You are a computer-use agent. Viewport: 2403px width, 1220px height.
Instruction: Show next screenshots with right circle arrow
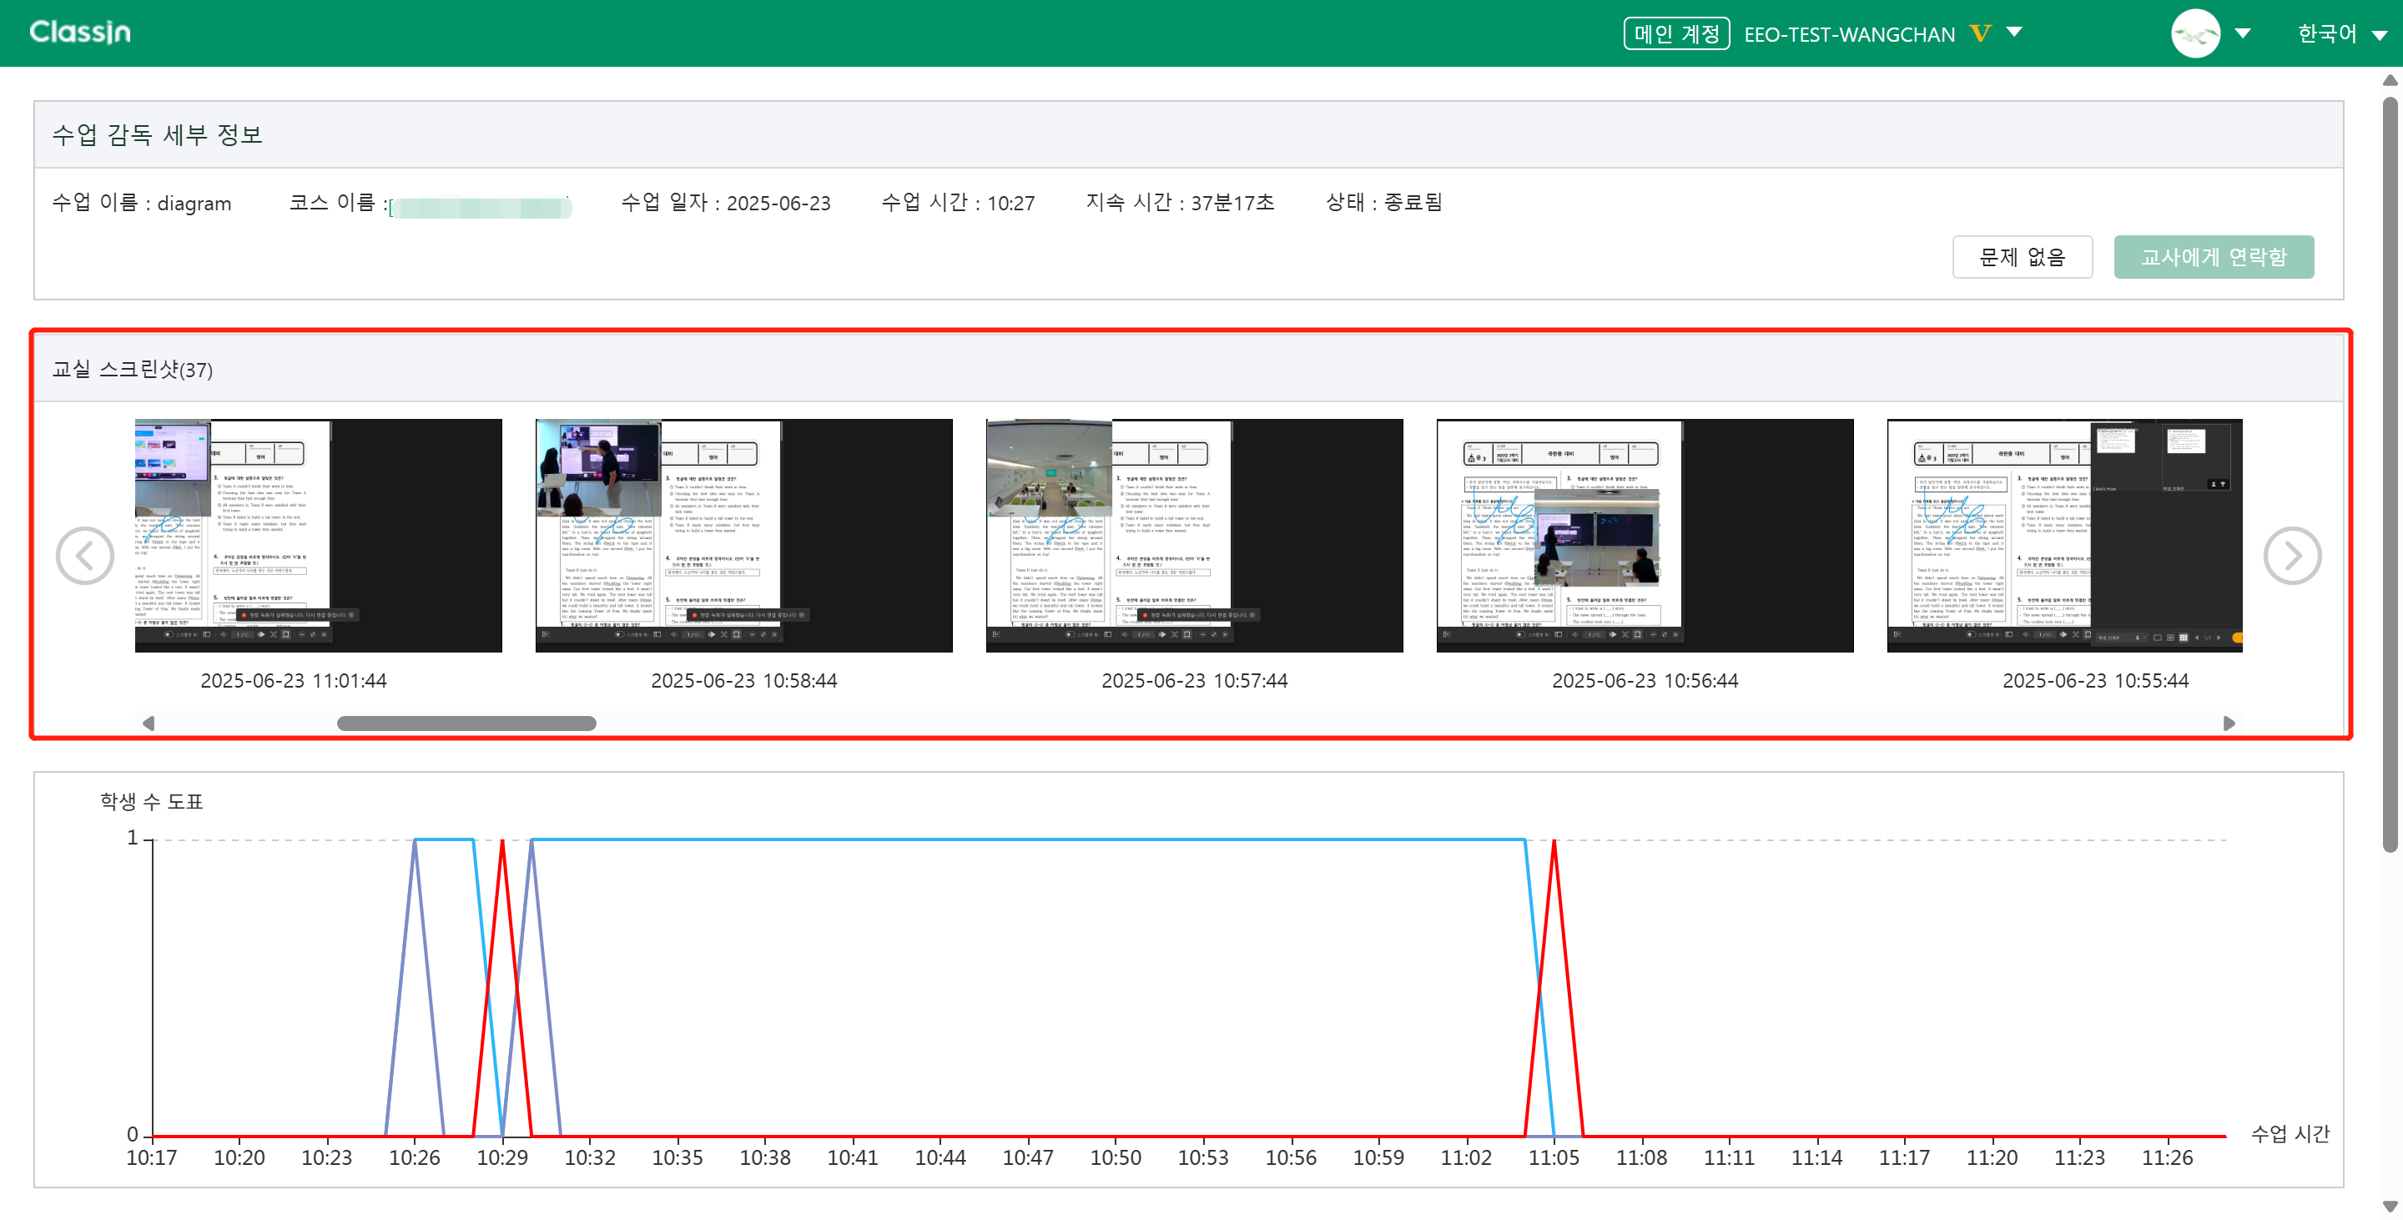pyautogui.click(x=2292, y=555)
